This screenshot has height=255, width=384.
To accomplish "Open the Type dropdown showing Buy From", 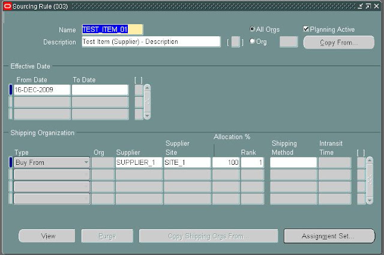I will [52, 162].
